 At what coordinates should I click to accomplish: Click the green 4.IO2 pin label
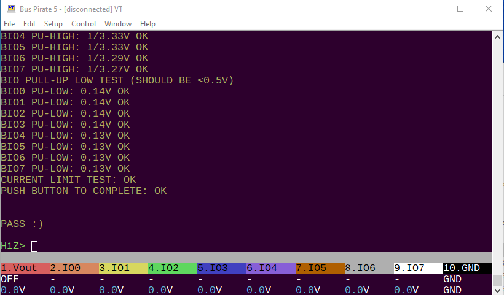[173, 268]
